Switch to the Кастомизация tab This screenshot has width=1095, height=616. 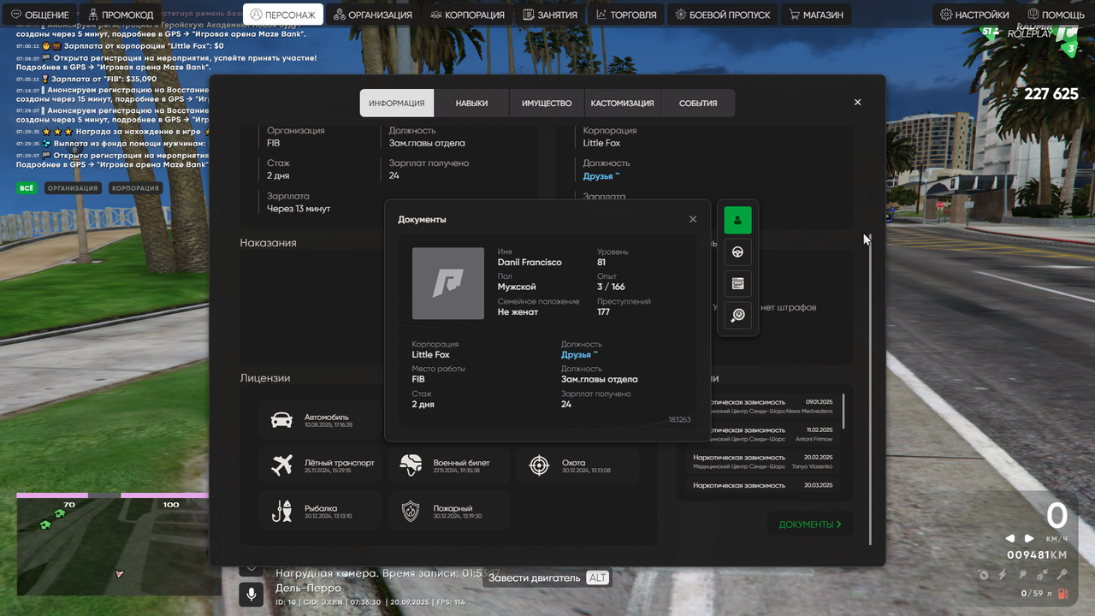[x=622, y=103]
